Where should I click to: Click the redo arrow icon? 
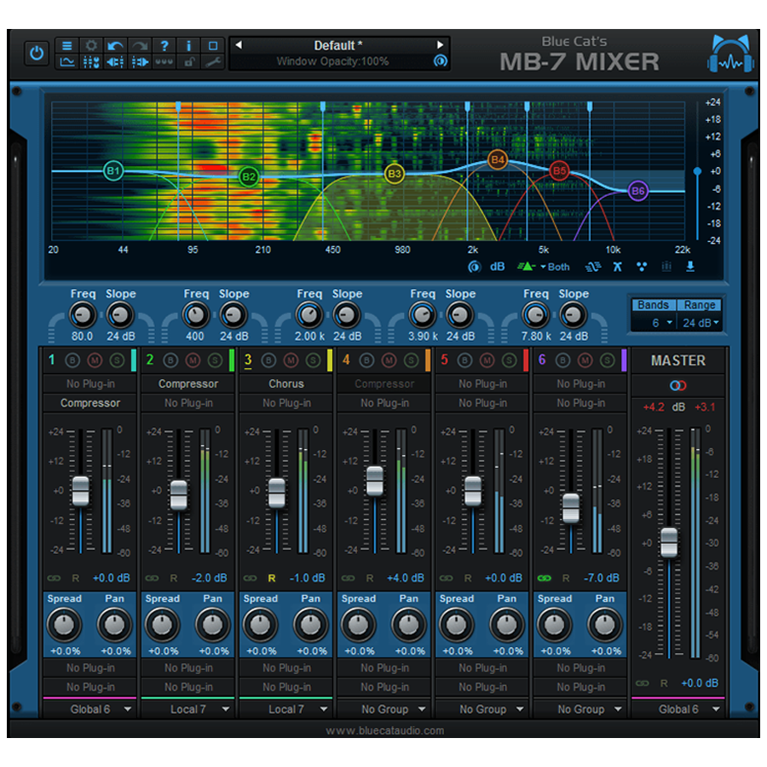coord(139,45)
